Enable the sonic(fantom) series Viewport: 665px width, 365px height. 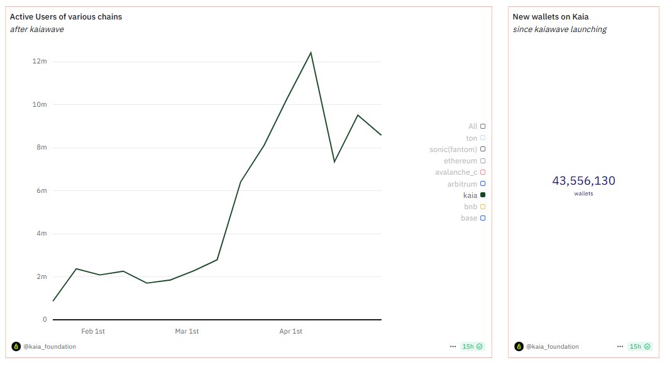point(483,150)
